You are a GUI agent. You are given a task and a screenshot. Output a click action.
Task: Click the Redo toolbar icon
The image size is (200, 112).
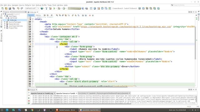(x=22, y=8)
